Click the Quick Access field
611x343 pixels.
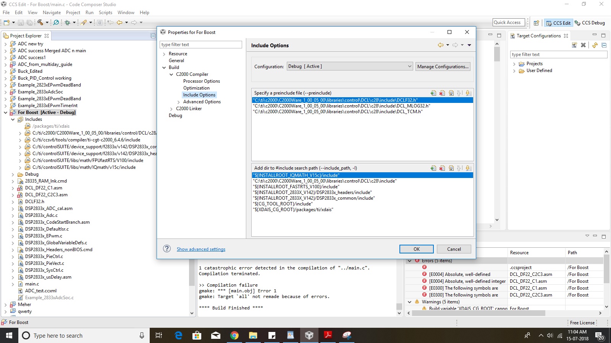[x=509, y=22]
